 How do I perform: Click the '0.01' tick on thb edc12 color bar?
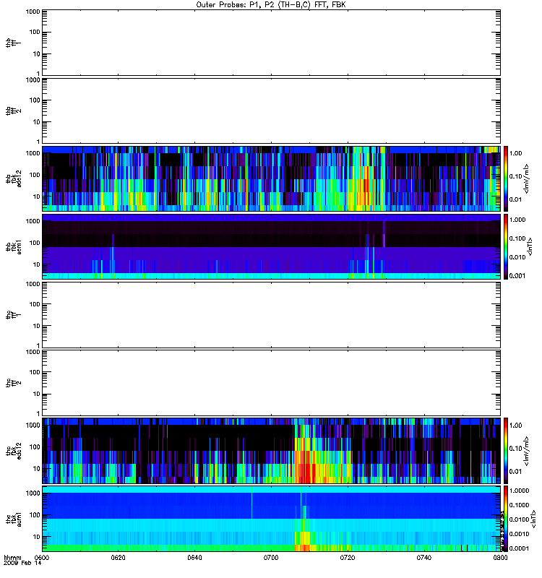tap(516, 199)
